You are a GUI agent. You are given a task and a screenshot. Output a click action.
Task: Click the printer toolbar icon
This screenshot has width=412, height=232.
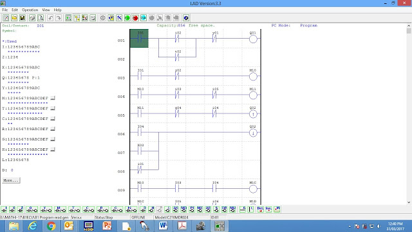pyautogui.click(x=32, y=18)
